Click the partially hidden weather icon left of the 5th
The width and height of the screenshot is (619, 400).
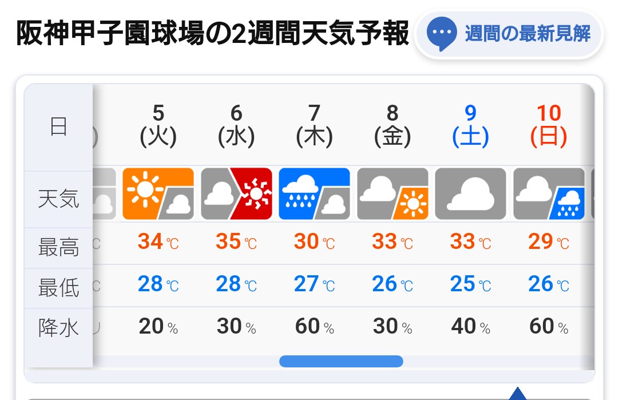coord(105,193)
